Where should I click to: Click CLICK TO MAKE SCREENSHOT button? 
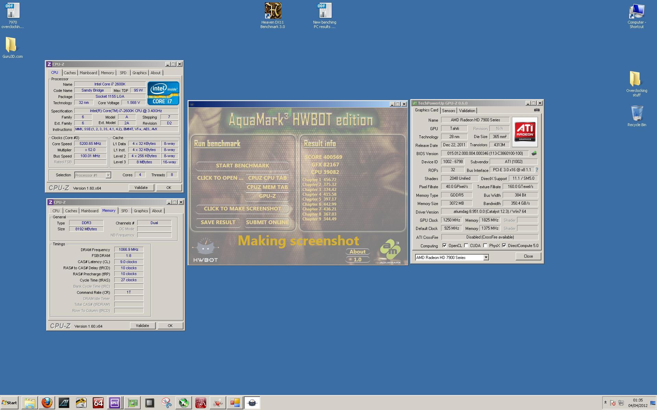(x=243, y=209)
